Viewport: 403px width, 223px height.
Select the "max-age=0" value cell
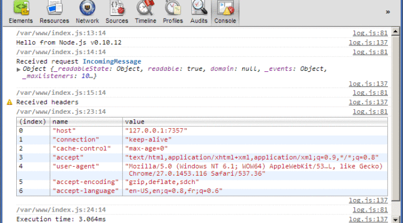pyautogui.click(x=255, y=149)
